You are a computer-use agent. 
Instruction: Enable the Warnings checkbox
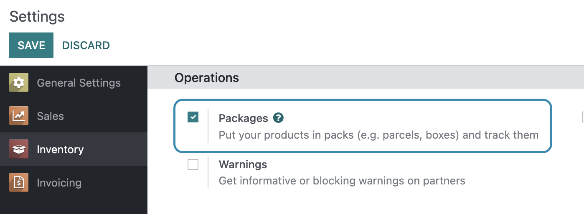(193, 165)
